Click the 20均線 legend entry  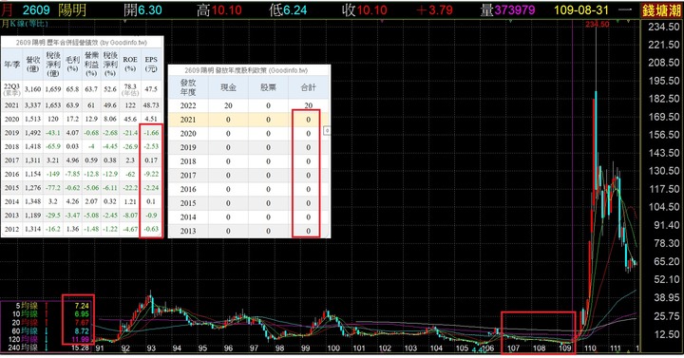point(25,322)
